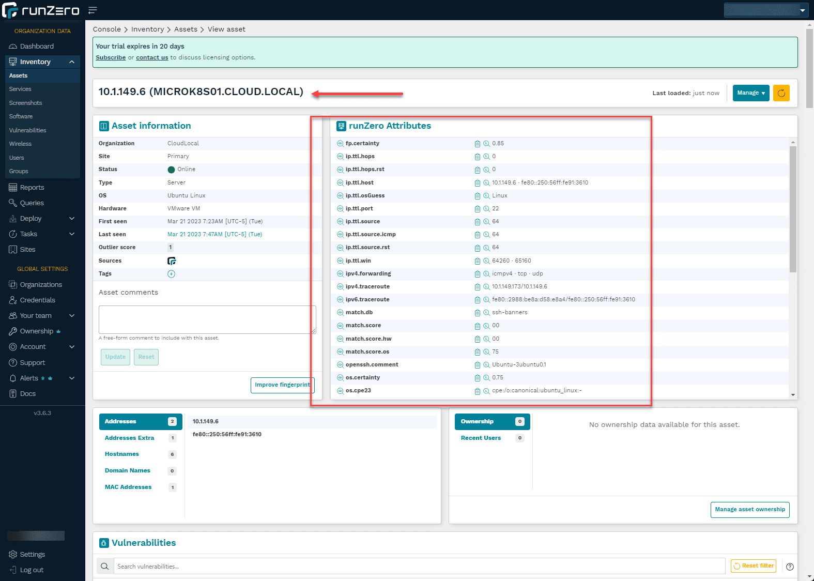Viewport: 814px width, 581px height.
Task: Search assets by ip.ttl.port value icon
Action: coord(486,209)
